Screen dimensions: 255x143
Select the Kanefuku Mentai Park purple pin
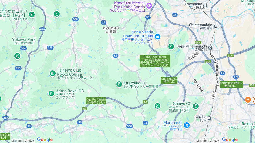tap(149, 6)
